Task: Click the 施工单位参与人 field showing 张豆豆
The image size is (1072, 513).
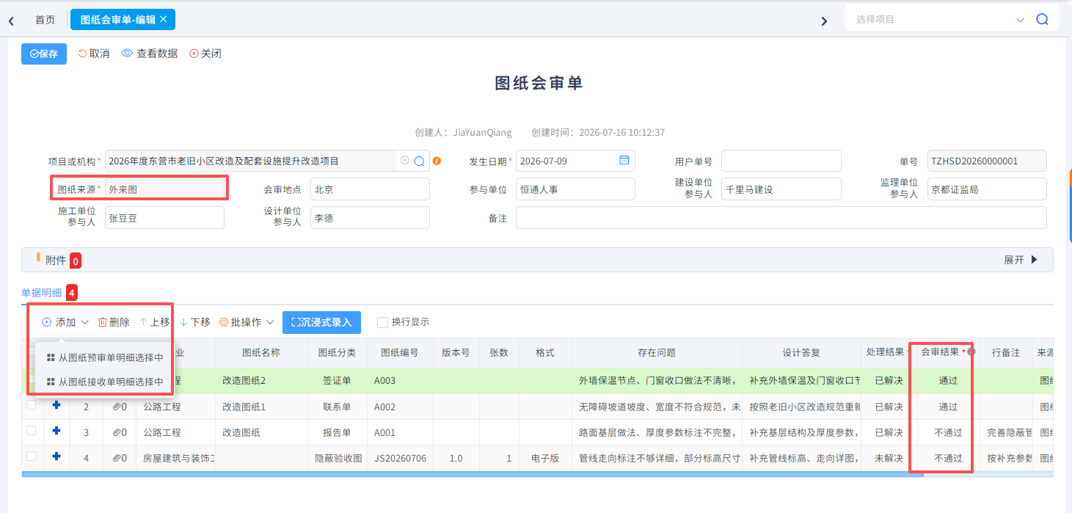Action: [x=164, y=217]
